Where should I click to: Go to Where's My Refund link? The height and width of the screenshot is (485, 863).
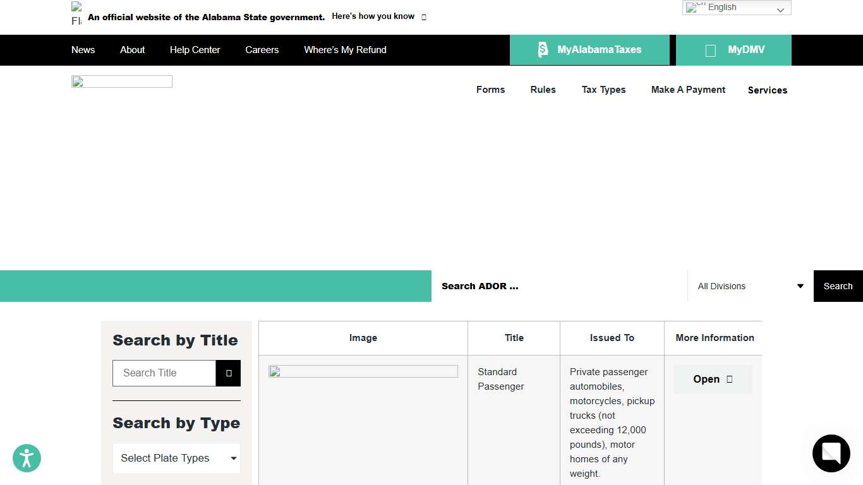[345, 50]
